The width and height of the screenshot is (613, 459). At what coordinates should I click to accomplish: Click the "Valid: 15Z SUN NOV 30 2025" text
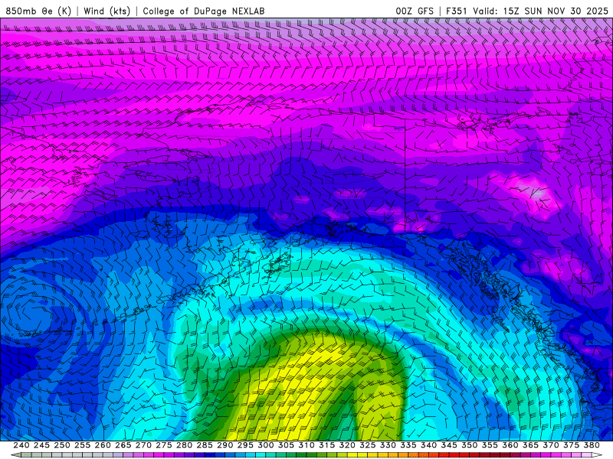(540, 11)
